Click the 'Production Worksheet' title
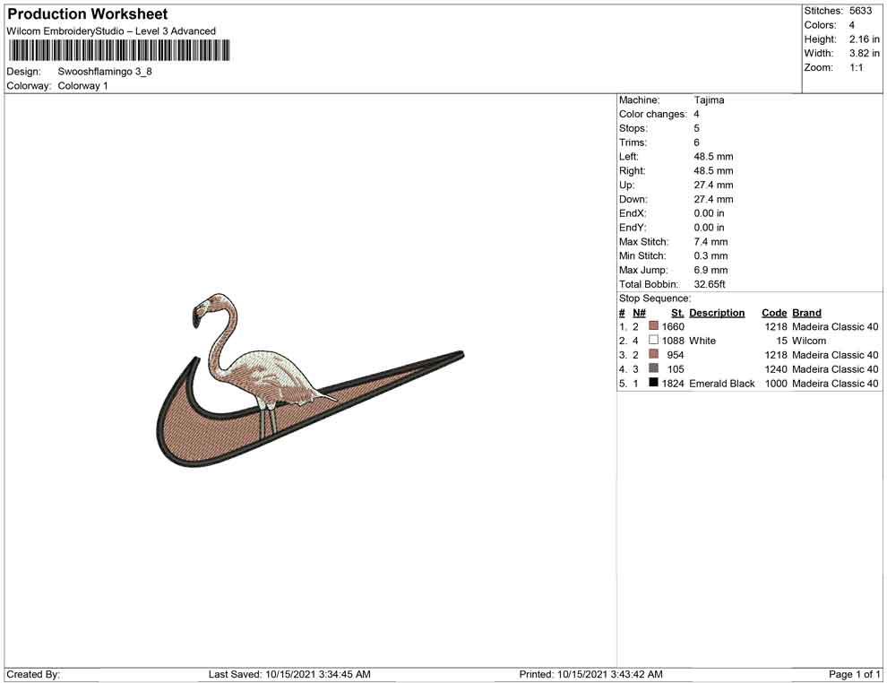Viewport: 887px width, 683px height. pos(88,14)
